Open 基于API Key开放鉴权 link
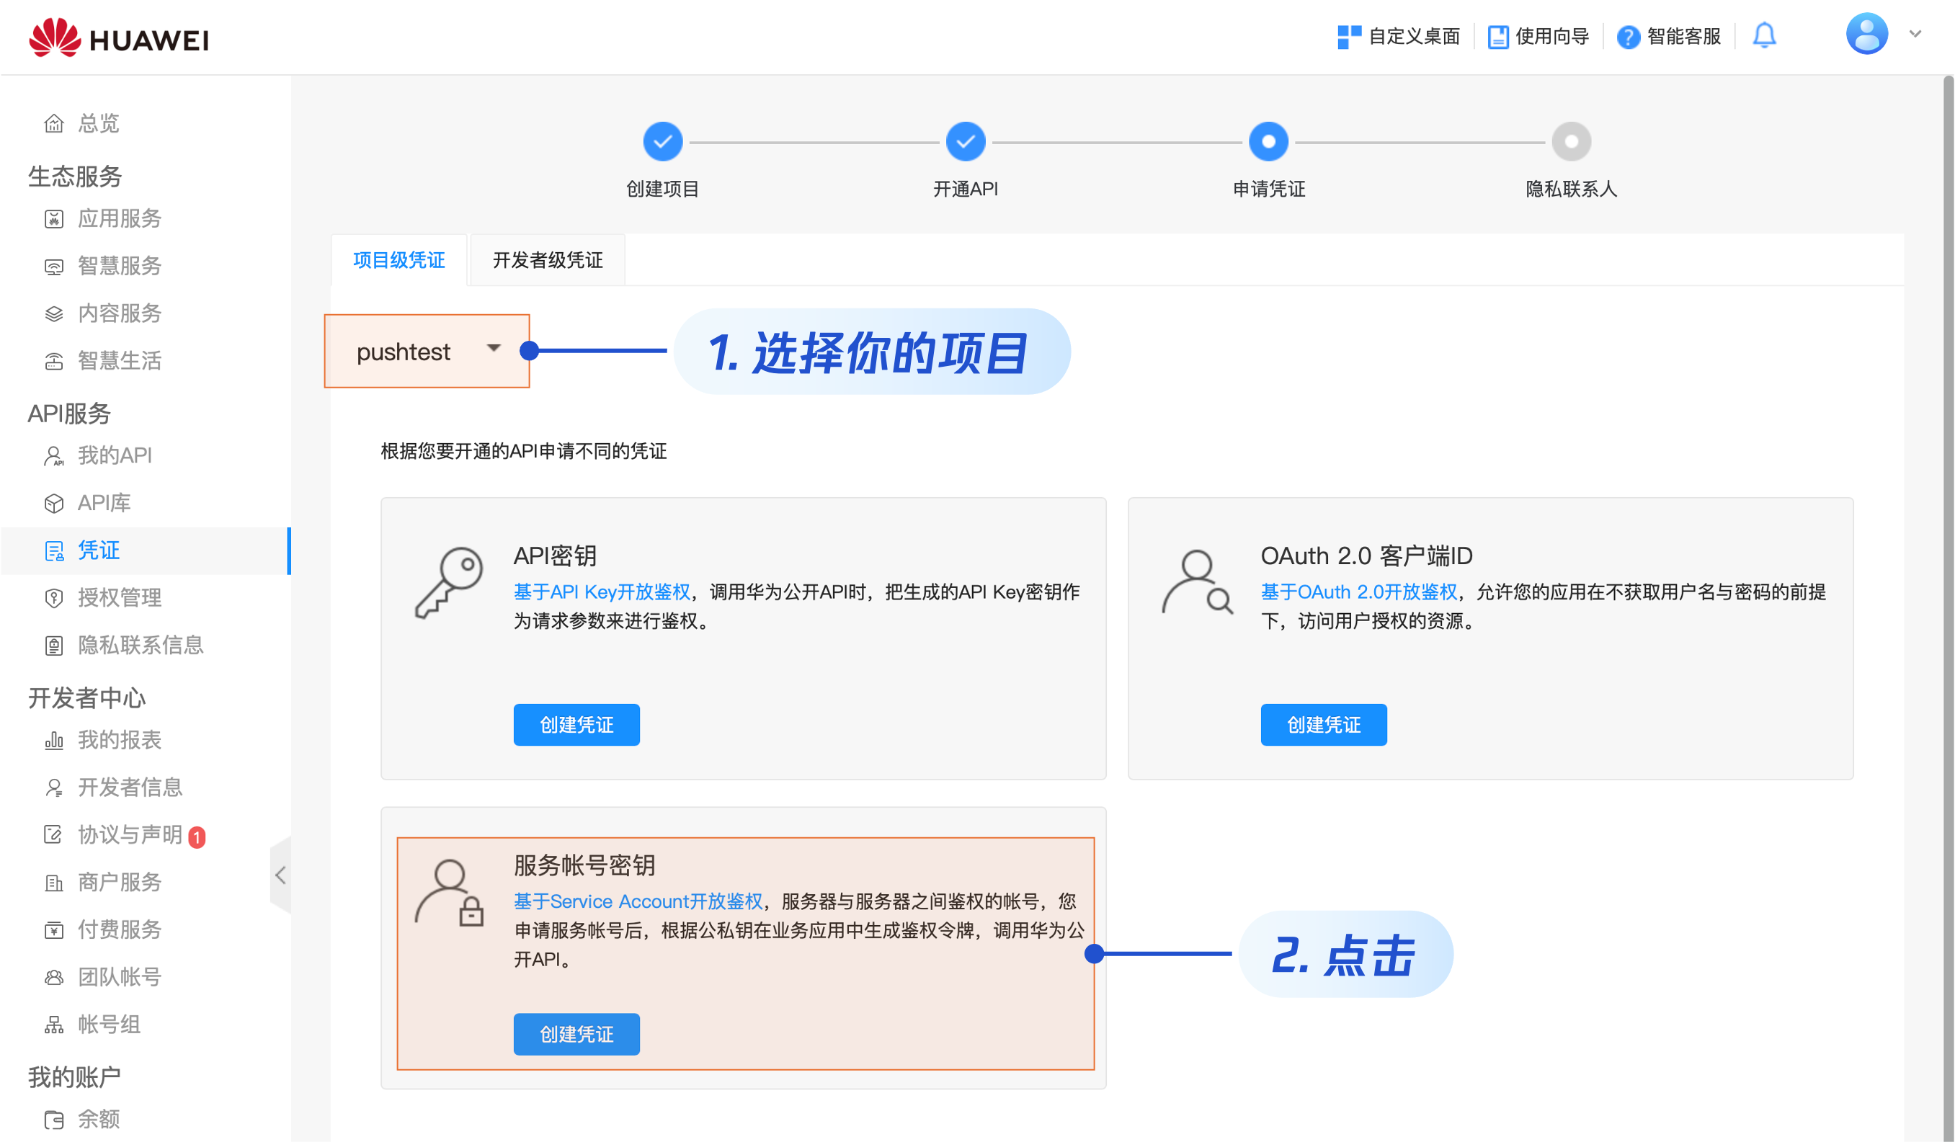Screen dimensions: 1955x1142 (601, 592)
